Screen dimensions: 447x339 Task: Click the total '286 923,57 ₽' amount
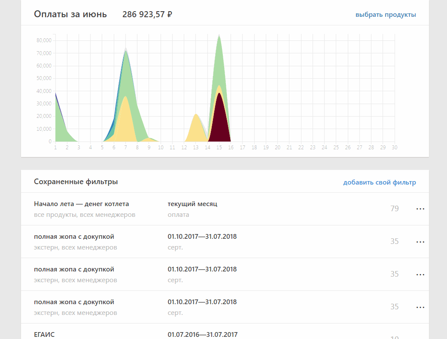[147, 14]
